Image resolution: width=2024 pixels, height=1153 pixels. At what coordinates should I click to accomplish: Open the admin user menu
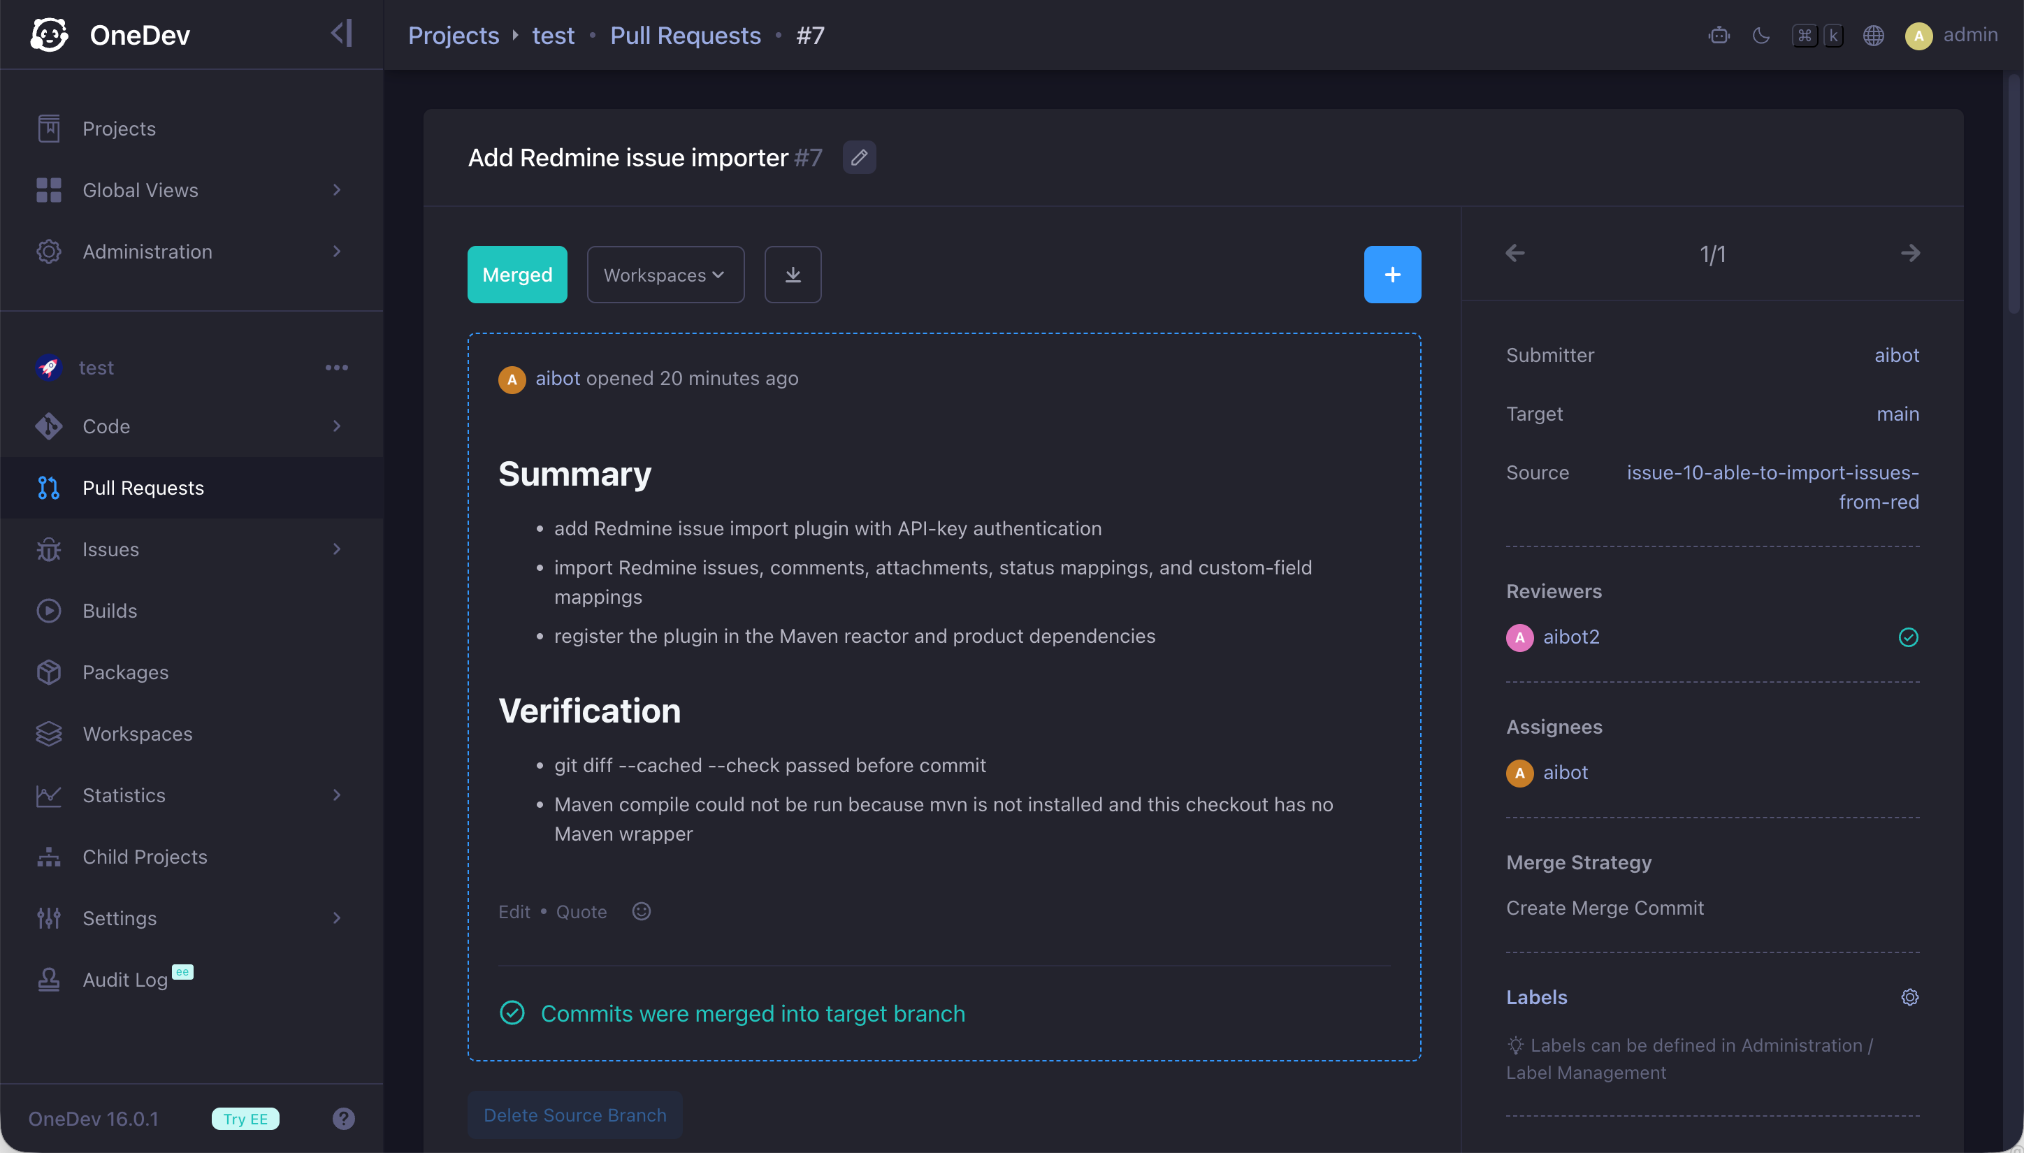1951,36
